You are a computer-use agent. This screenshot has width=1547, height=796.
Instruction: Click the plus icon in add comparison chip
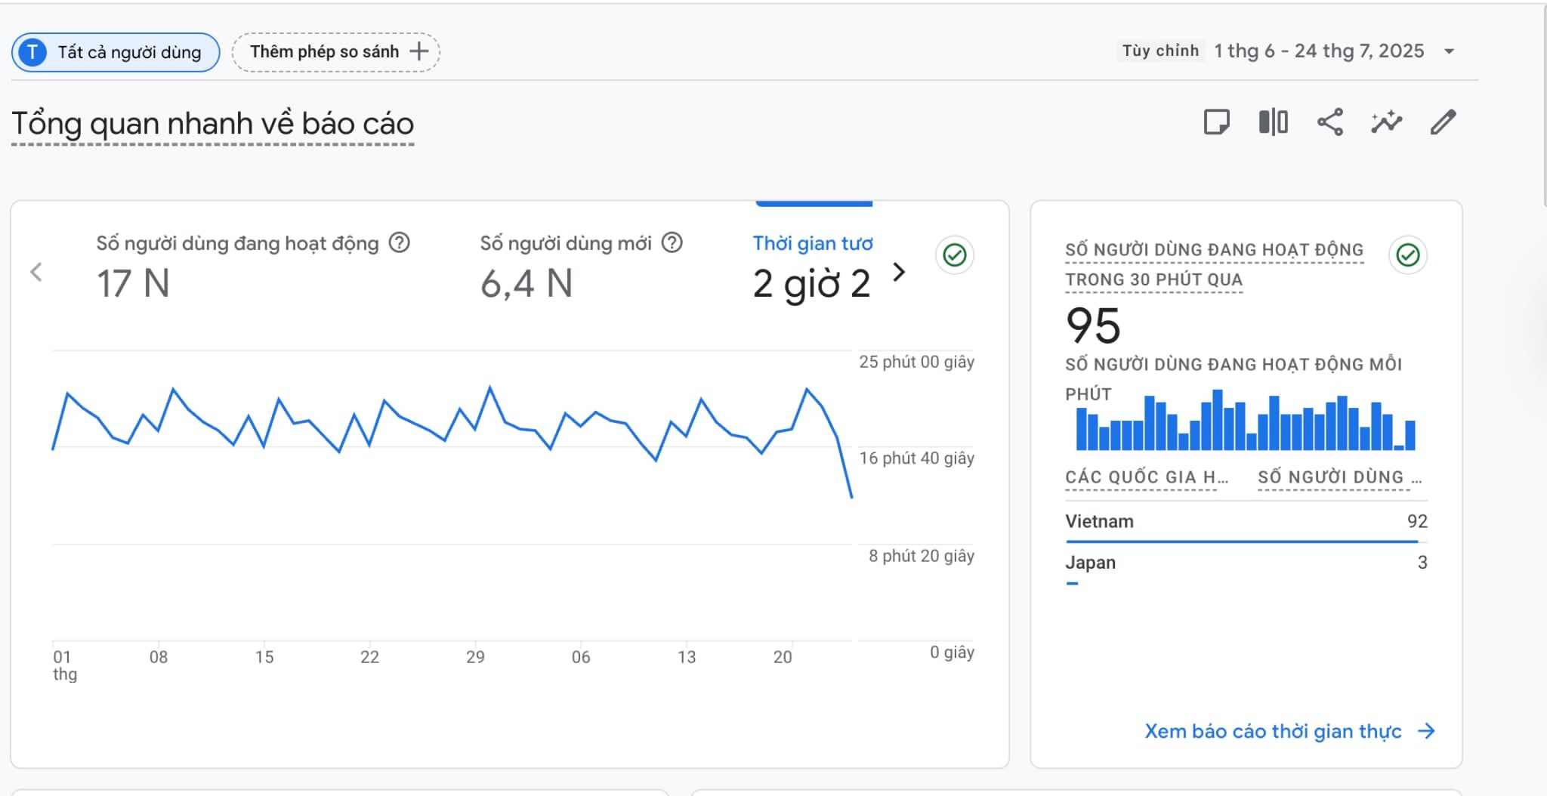[x=418, y=51]
